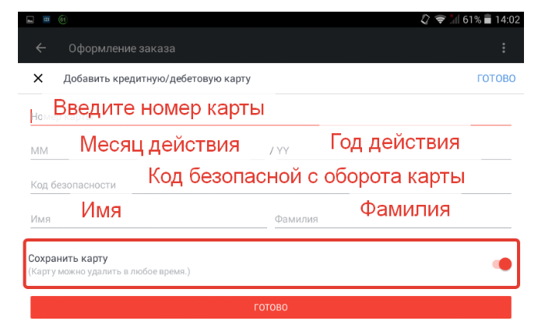
Task: Tap the back arrow next to Оформление заказа
Action: (x=40, y=48)
